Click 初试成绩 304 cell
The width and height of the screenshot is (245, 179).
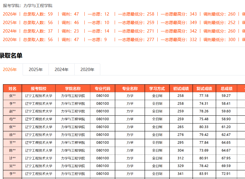(181, 151)
